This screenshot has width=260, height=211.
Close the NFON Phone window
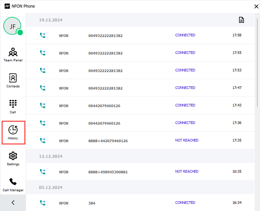256,6
